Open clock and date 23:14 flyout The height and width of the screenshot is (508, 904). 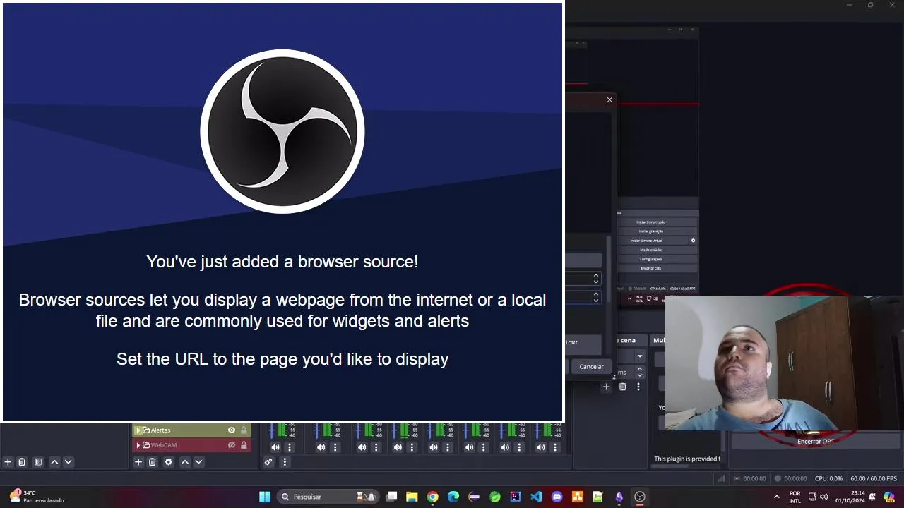[x=852, y=497]
